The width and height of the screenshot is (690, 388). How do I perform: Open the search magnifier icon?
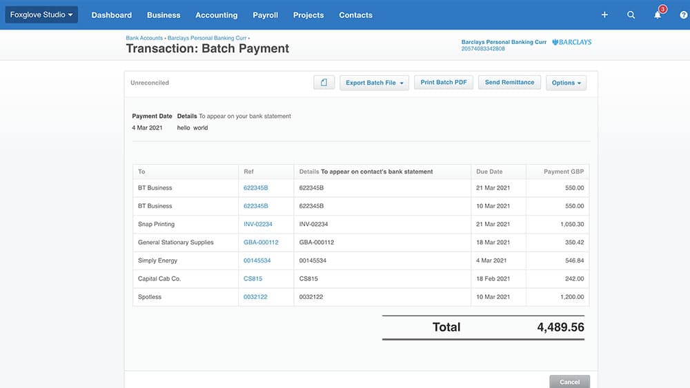tap(631, 15)
